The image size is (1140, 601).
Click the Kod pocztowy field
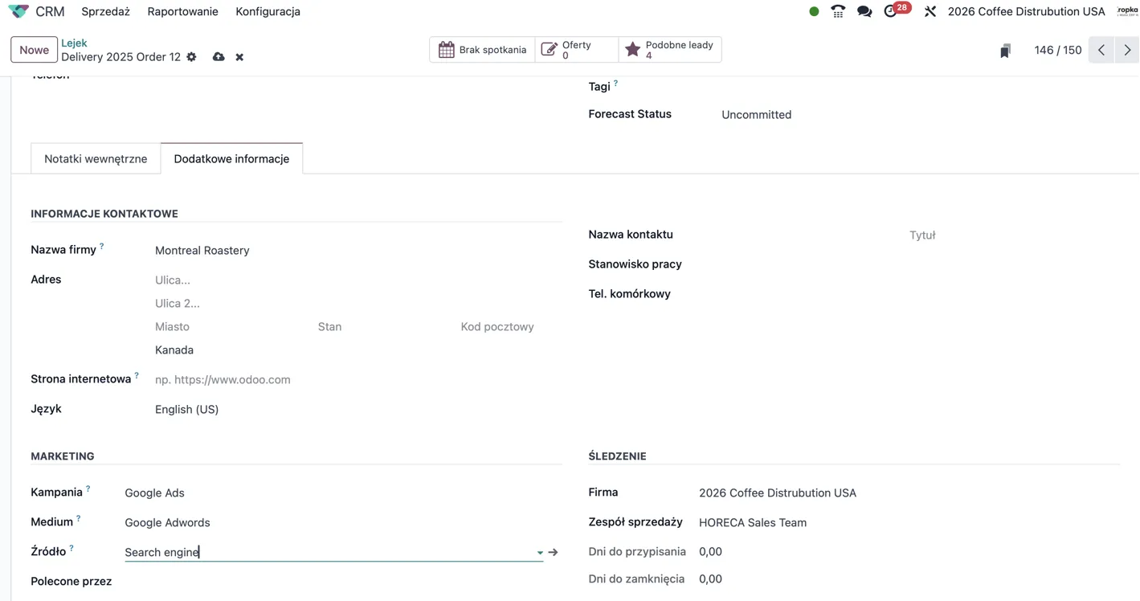pos(510,326)
